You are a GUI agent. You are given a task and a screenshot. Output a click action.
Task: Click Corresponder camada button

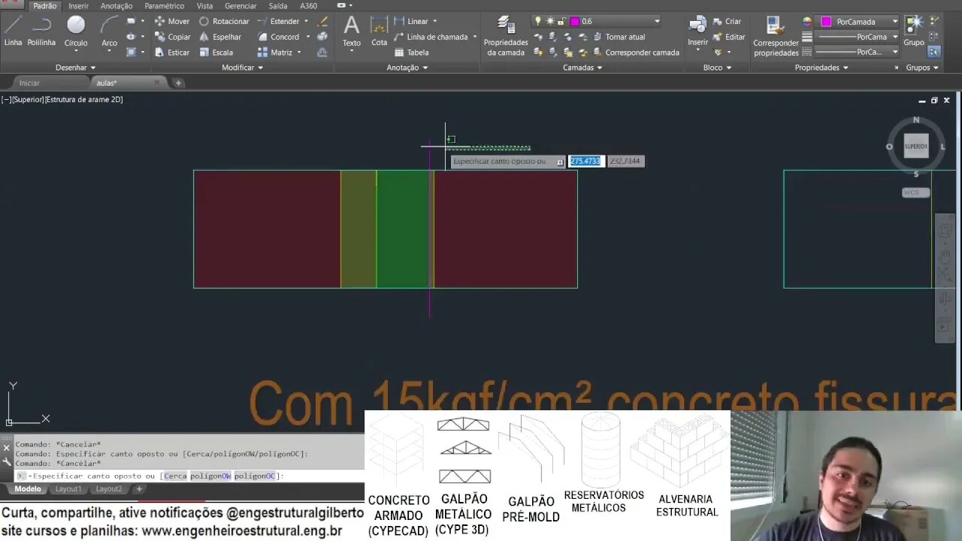pyautogui.click(x=635, y=53)
